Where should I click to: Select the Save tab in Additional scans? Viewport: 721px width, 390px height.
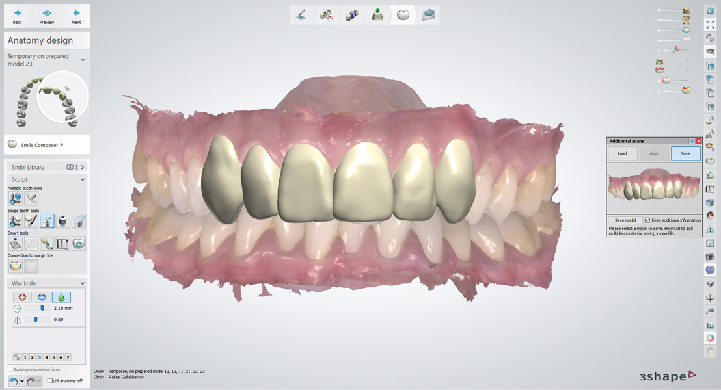click(685, 153)
